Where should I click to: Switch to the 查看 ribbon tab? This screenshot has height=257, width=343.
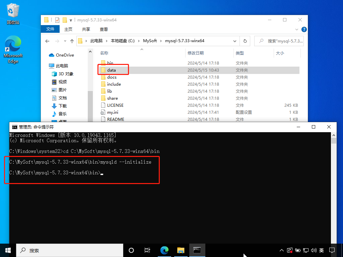pos(104,29)
